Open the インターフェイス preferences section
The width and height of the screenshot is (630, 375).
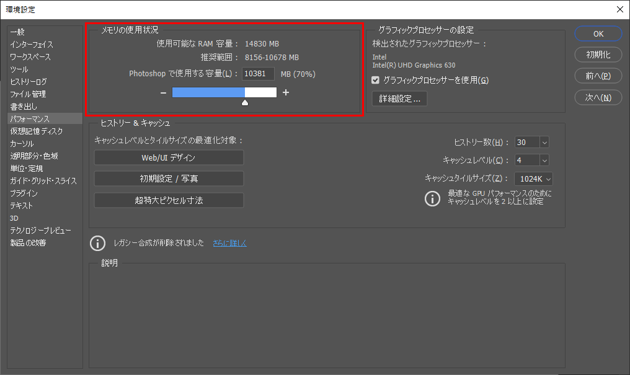click(32, 45)
